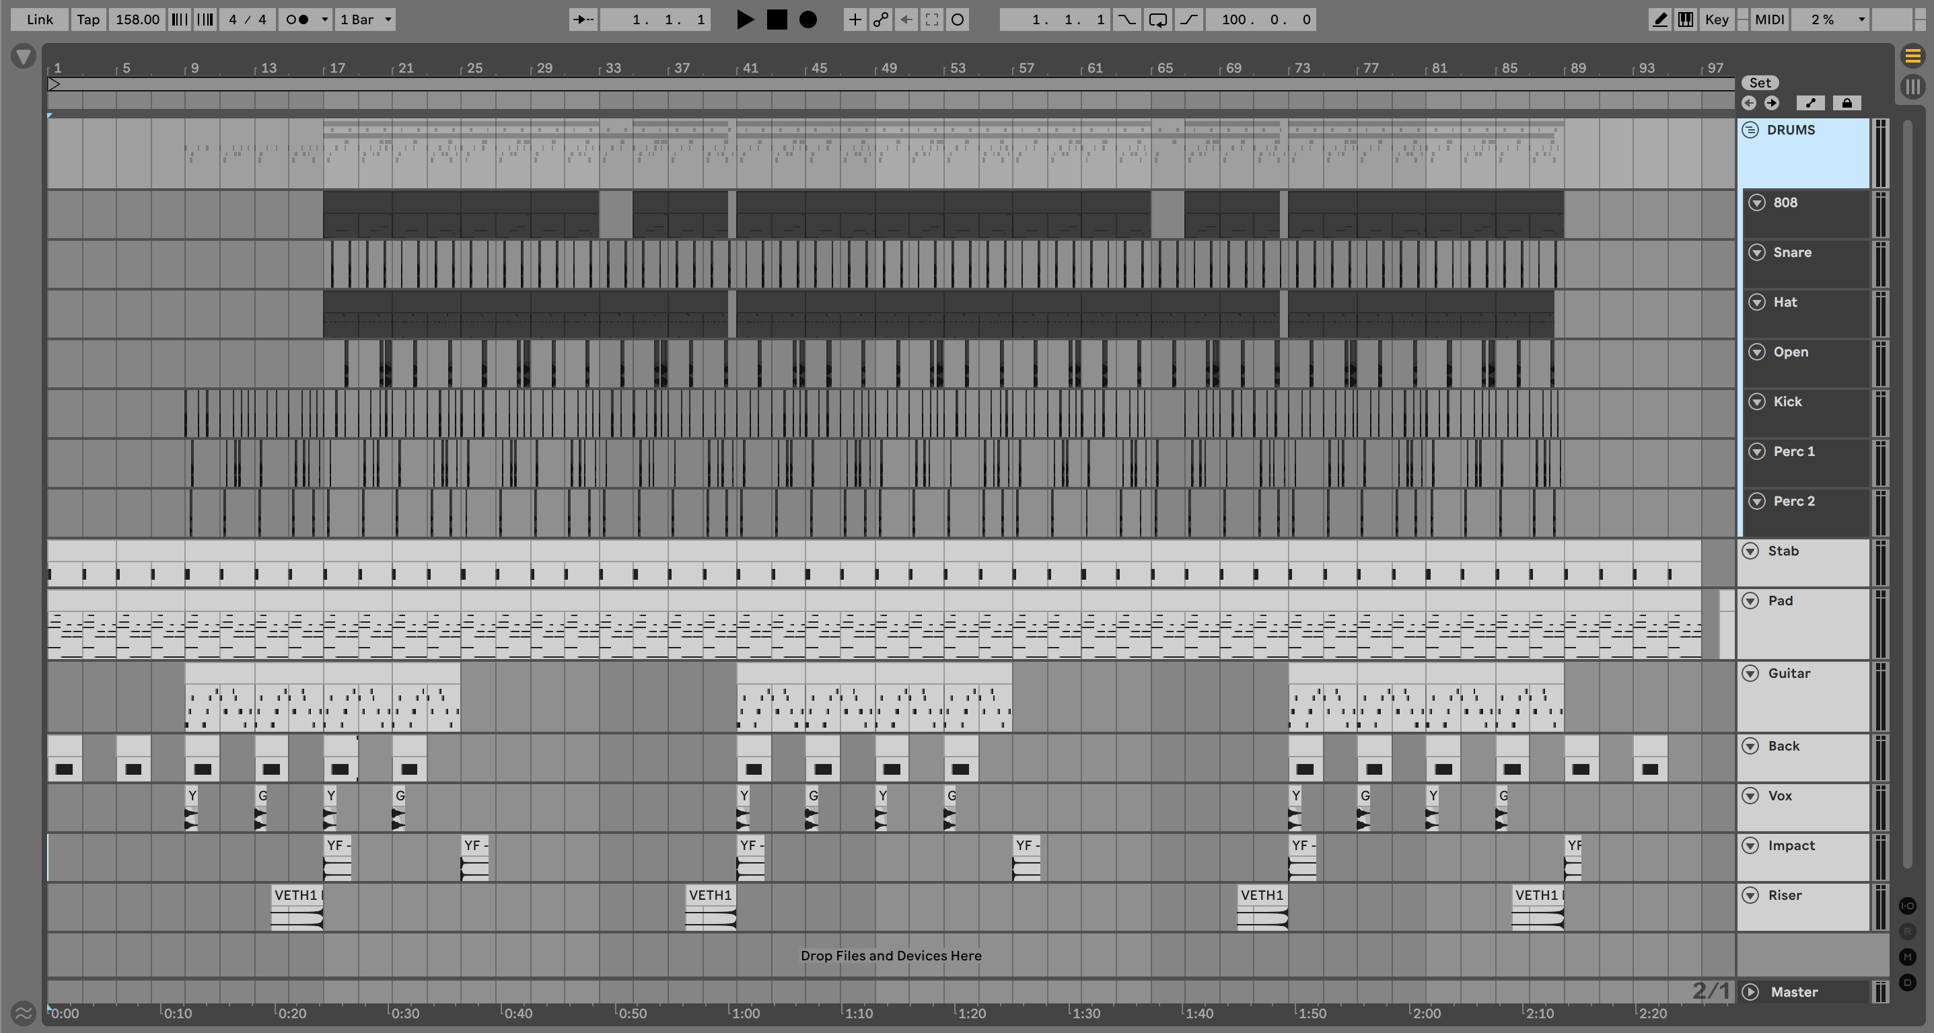Screen dimensions: 1934x1033
Task: Toggle the Computer MIDI Keyboard icon
Action: [x=1686, y=20]
